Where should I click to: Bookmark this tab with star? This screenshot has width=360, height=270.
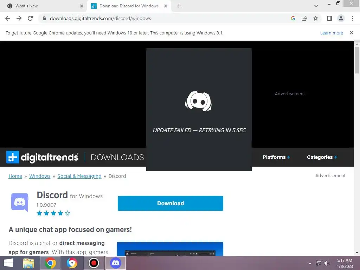pos(316,18)
